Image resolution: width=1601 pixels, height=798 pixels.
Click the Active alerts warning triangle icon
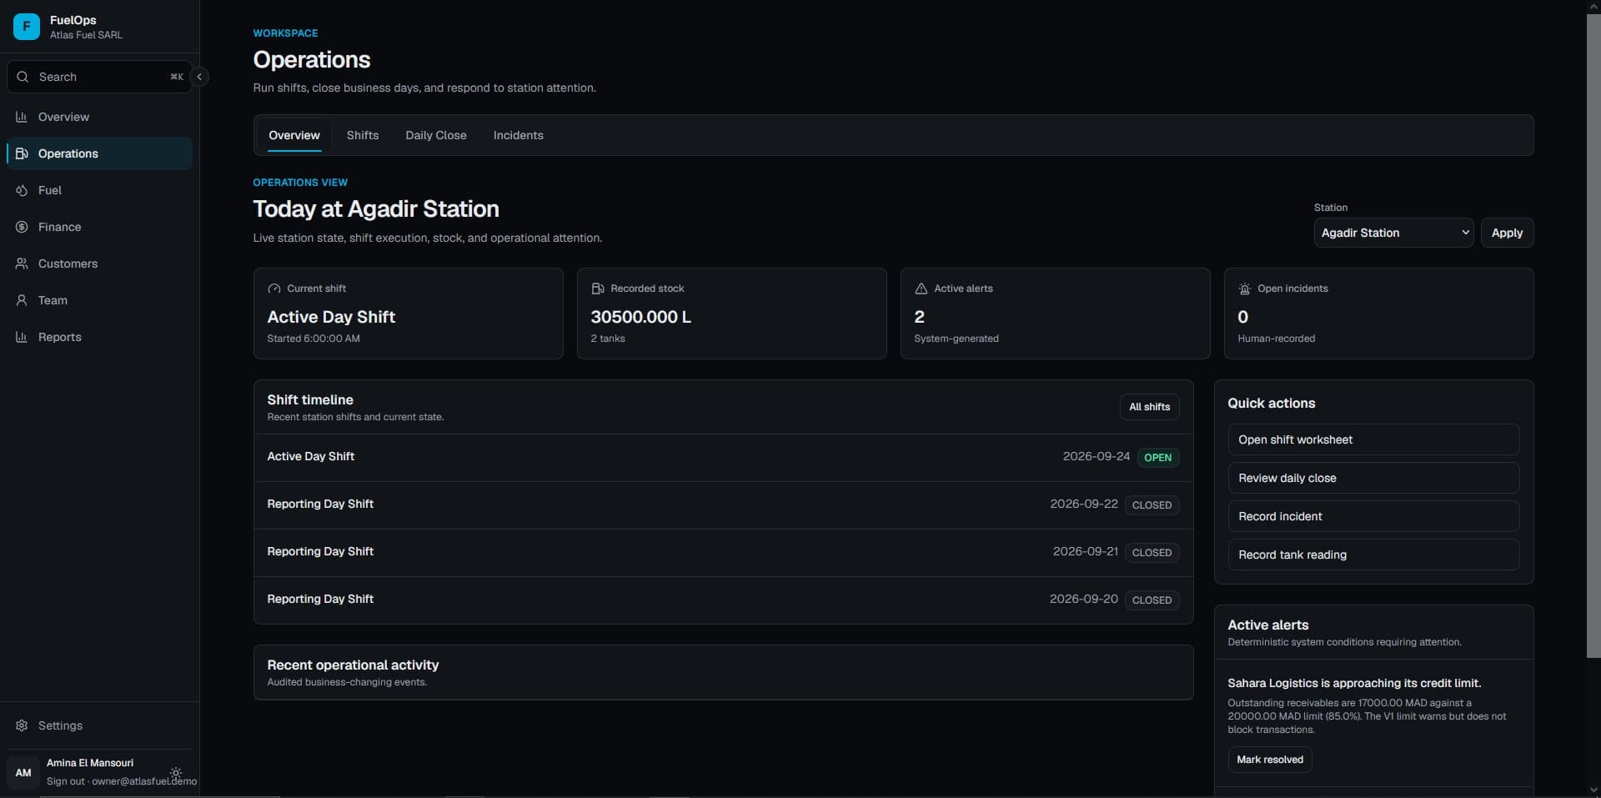(921, 289)
